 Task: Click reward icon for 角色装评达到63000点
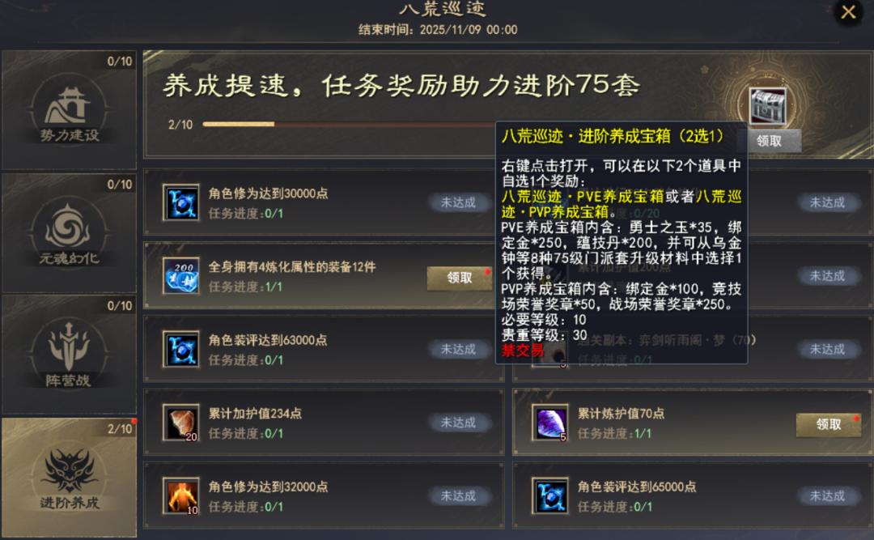pos(181,349)
